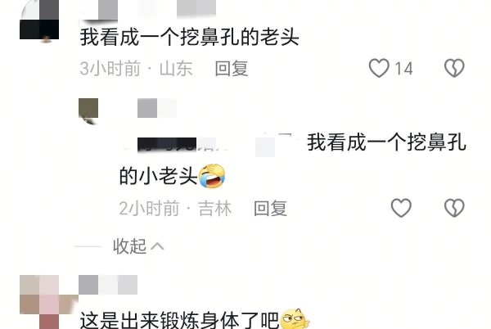This screenshot has height=329, width=491.
Task: Click the skeptical face emoji in bottom comment
Action: pos(295,319)
